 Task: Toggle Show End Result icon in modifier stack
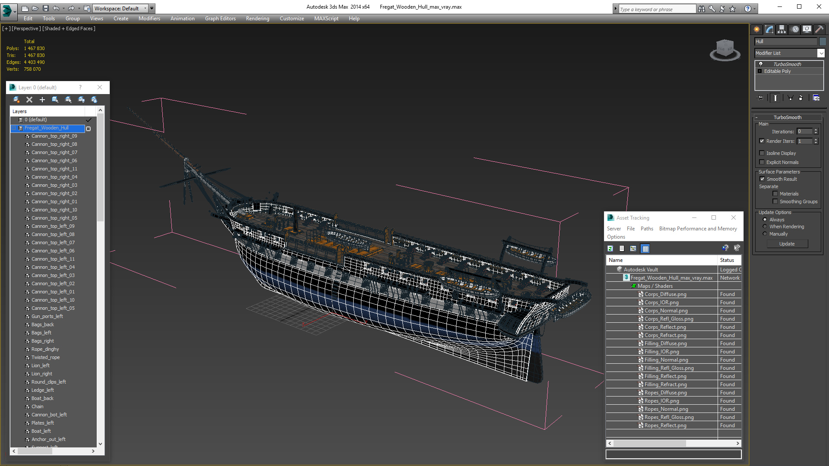coord(775,98)
